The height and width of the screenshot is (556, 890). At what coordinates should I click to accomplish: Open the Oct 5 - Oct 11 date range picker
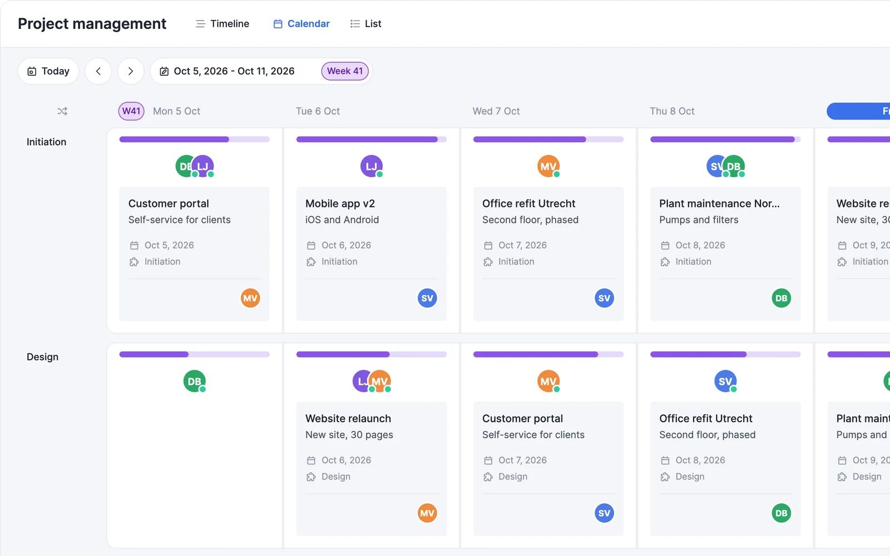(x=261, y=71)
